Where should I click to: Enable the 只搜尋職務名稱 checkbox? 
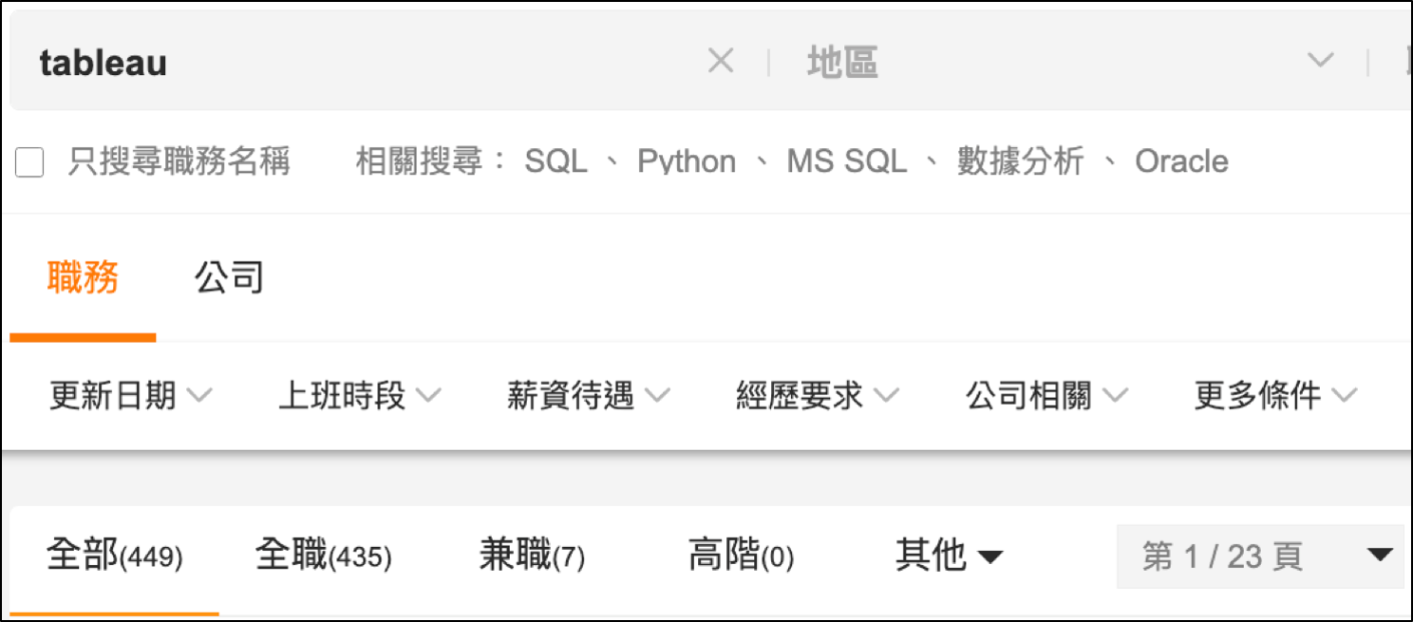tap(29, 162)
